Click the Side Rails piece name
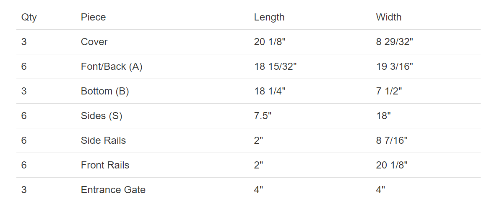 pos(103,140)
